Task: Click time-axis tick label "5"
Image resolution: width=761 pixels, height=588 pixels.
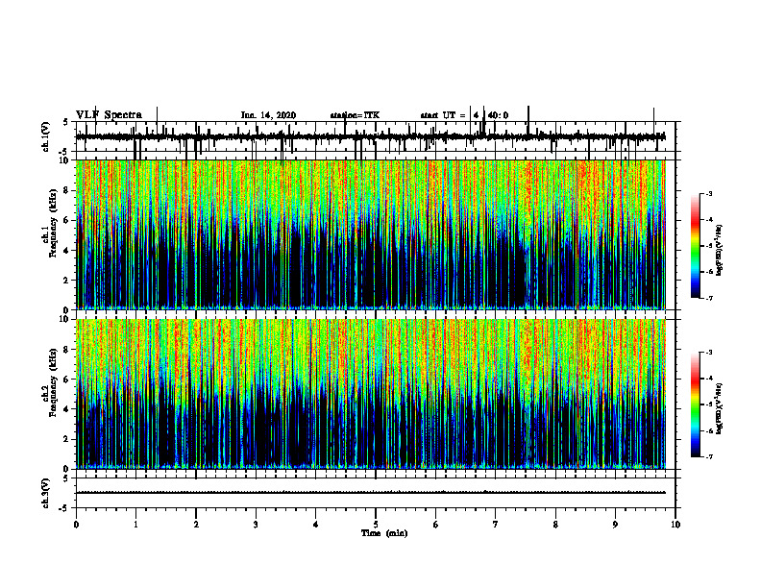Action: 376,525
